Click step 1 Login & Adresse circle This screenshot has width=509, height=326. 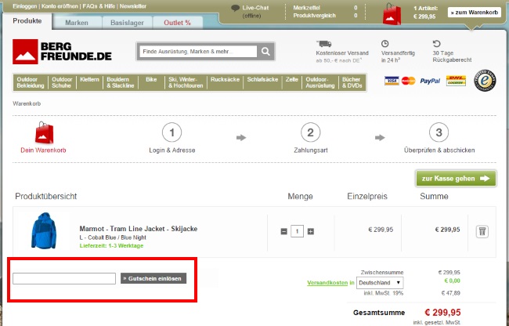(x=172, y=132)
